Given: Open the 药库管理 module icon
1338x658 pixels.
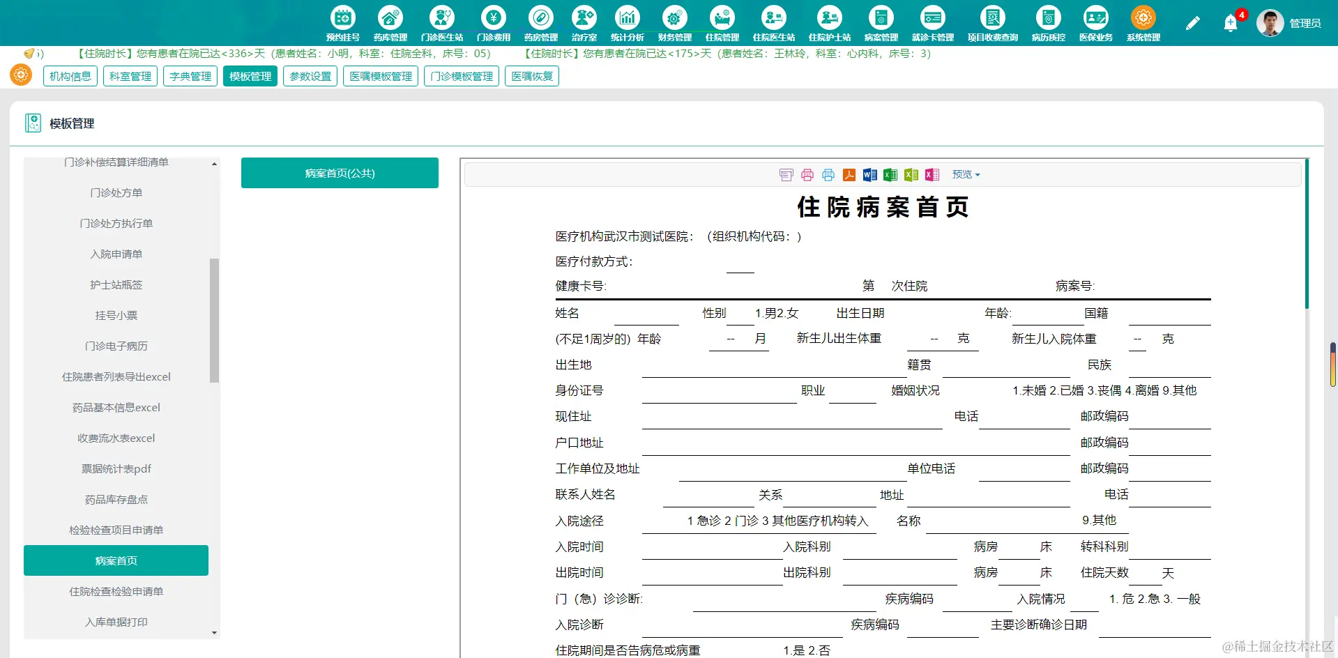Looking at the screenshot, I should tap(390, 22).
